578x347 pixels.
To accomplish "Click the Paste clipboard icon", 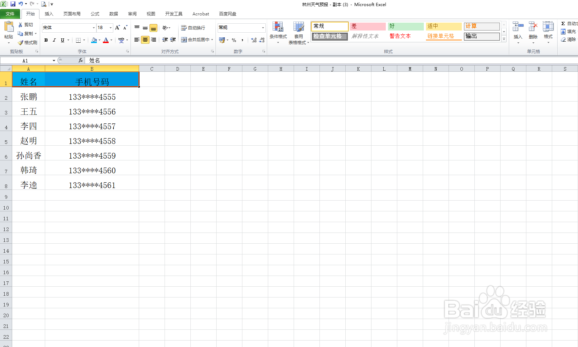I will click(x=9, y=27).
